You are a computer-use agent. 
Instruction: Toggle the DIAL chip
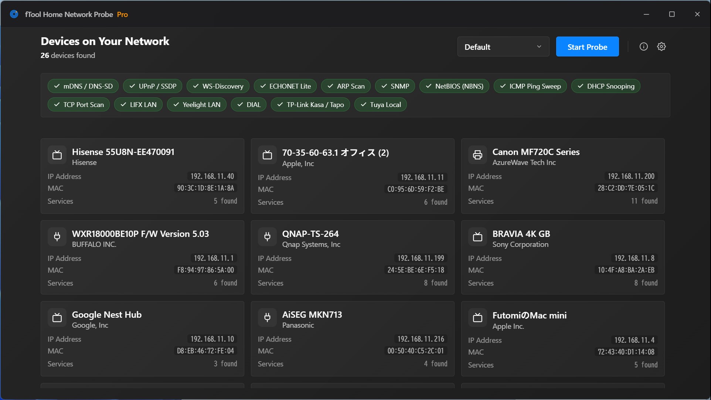click(249, 104)
